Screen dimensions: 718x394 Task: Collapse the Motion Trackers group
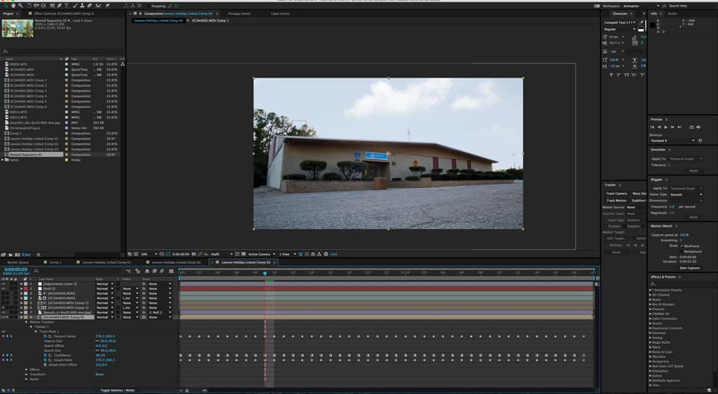tap(26, 322)
